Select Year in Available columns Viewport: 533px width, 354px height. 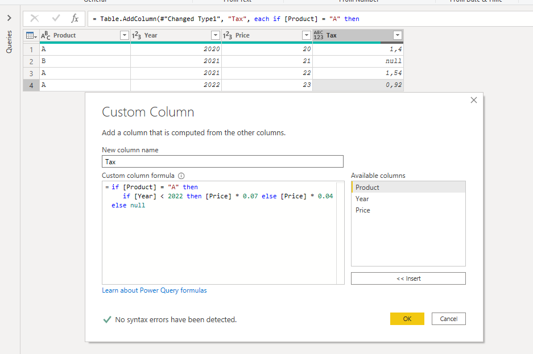point(408,199)
